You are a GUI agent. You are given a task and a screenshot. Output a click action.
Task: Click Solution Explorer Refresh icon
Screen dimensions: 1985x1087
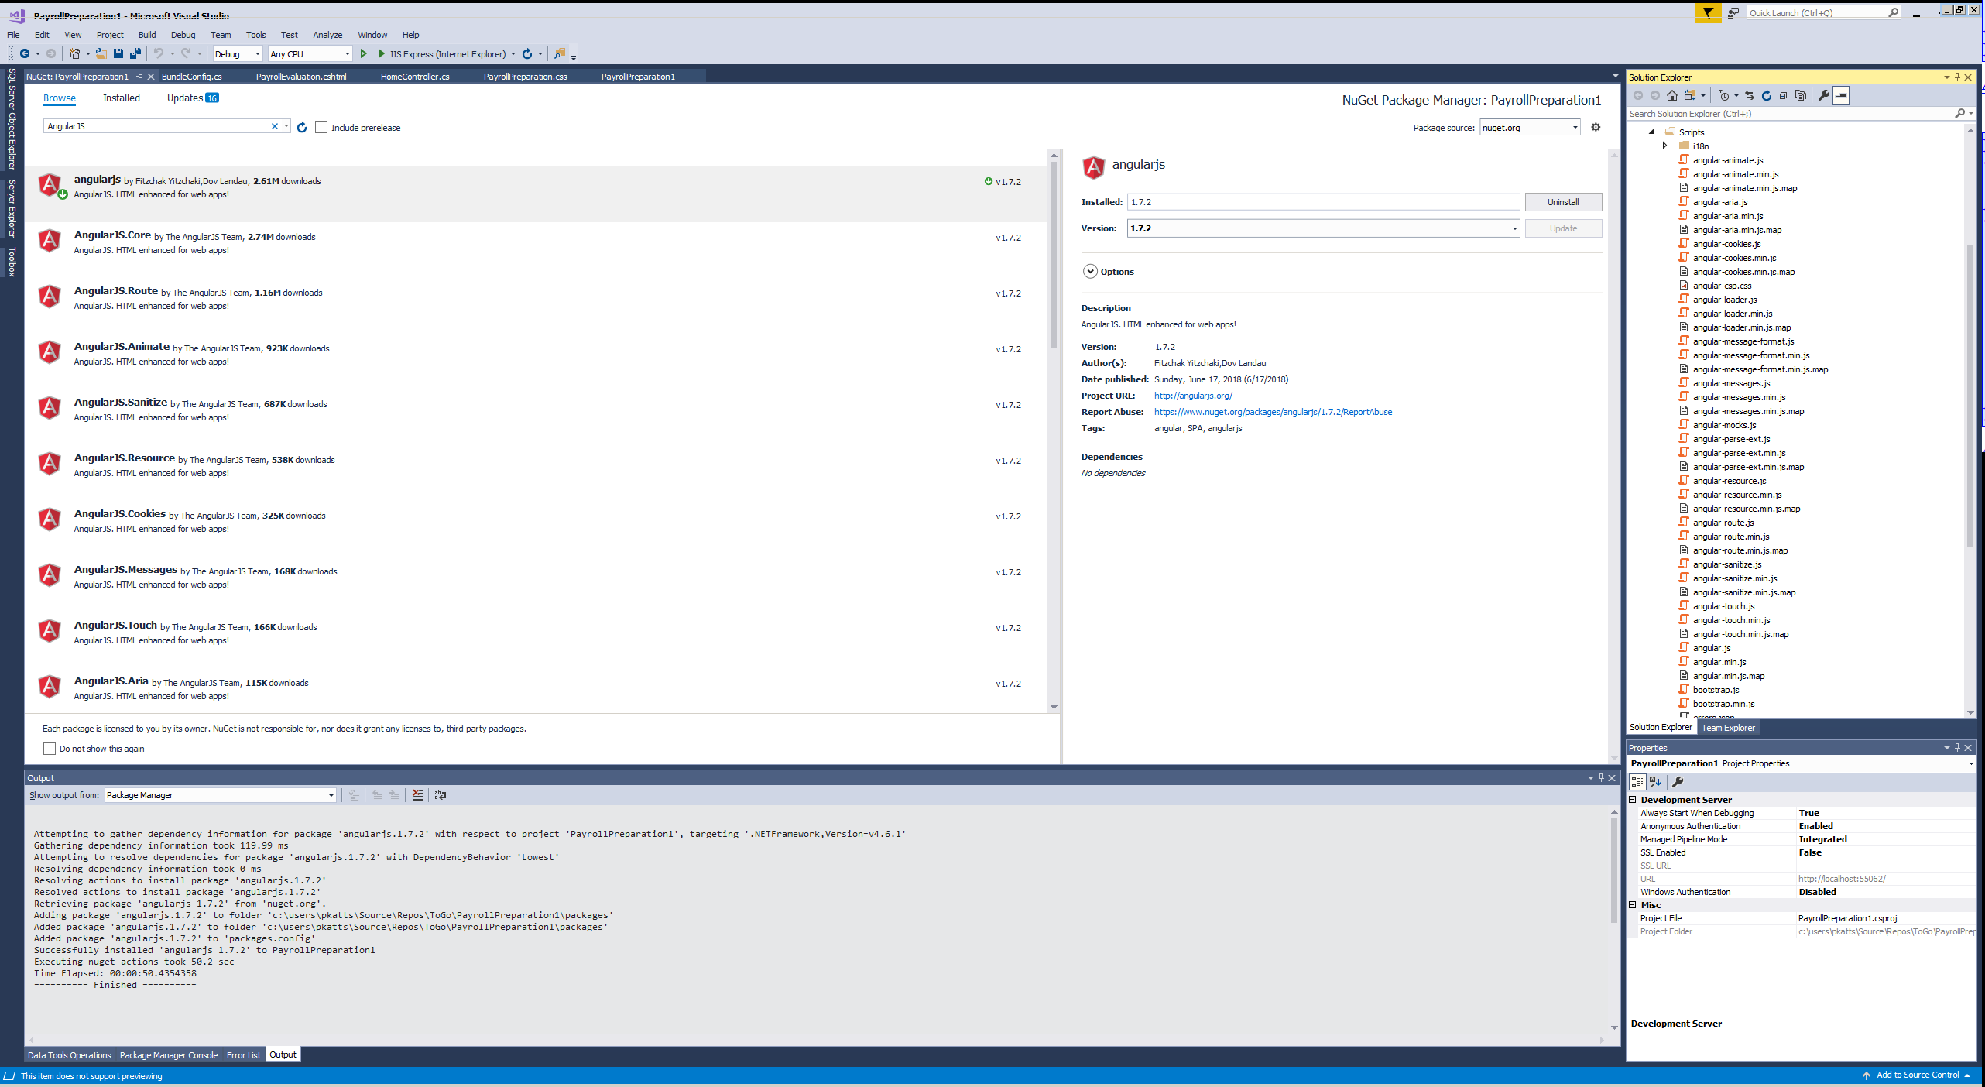coord(1767,95)
